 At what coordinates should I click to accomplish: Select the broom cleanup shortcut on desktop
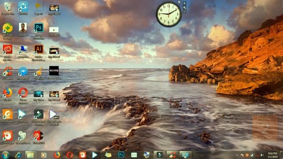pos(38,73)
